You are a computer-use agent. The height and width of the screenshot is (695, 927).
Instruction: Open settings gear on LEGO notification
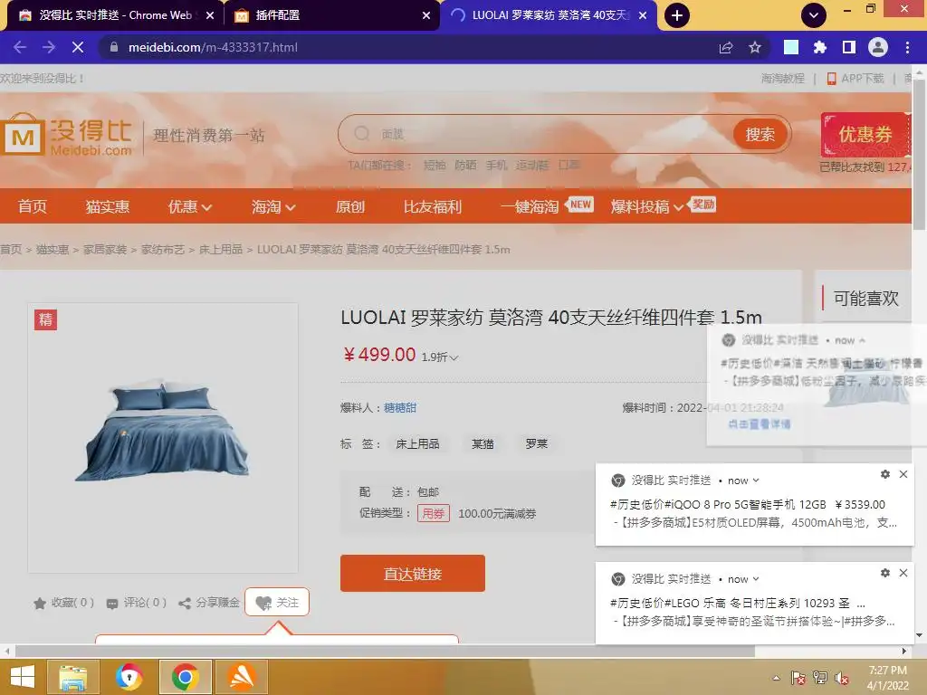(x=885, y=573)
